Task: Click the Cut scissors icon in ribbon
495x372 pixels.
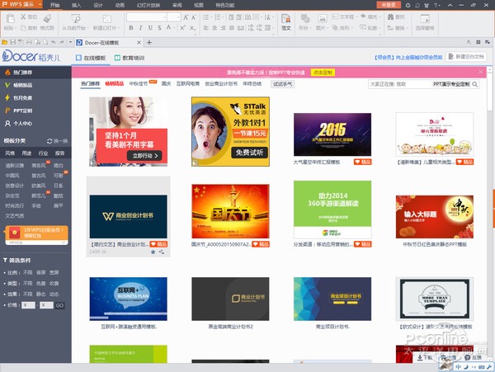Action: (23, 16)
